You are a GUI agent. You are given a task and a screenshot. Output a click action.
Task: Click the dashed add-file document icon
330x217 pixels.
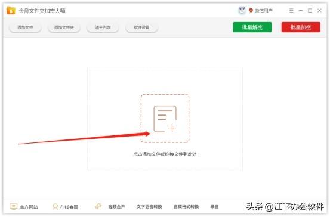165,119
